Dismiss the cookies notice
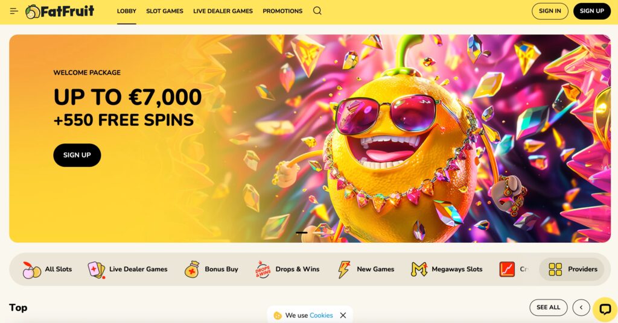This screenshot has height=323, width=618. coord(343,316)
